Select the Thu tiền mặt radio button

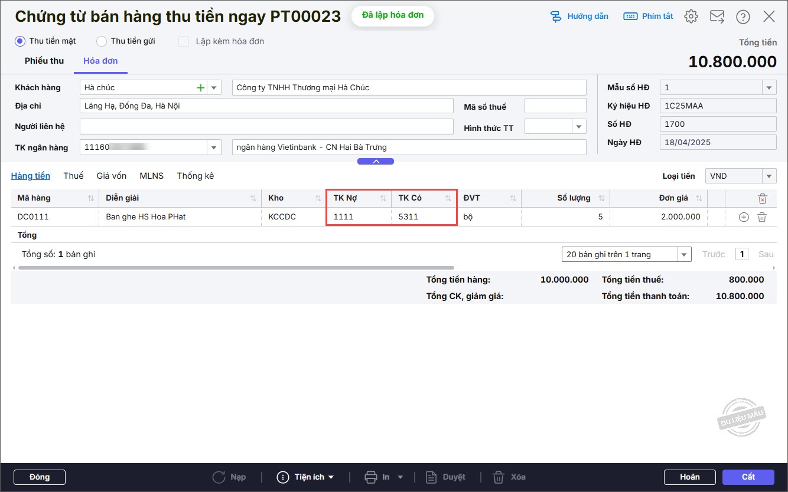click(x=20, y=41)
